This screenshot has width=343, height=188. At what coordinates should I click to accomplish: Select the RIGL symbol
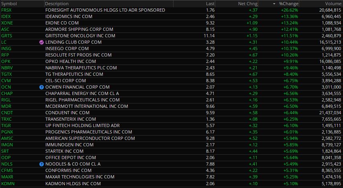click(x=6, y=100)
